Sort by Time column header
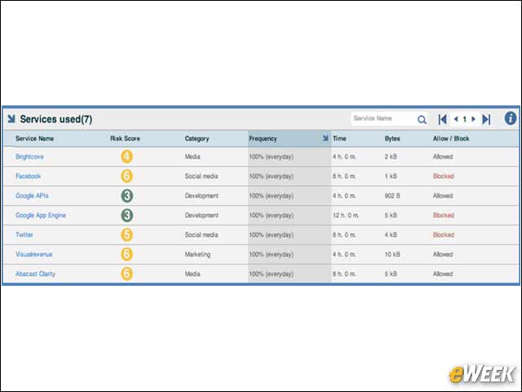 (x=339, y=139)
